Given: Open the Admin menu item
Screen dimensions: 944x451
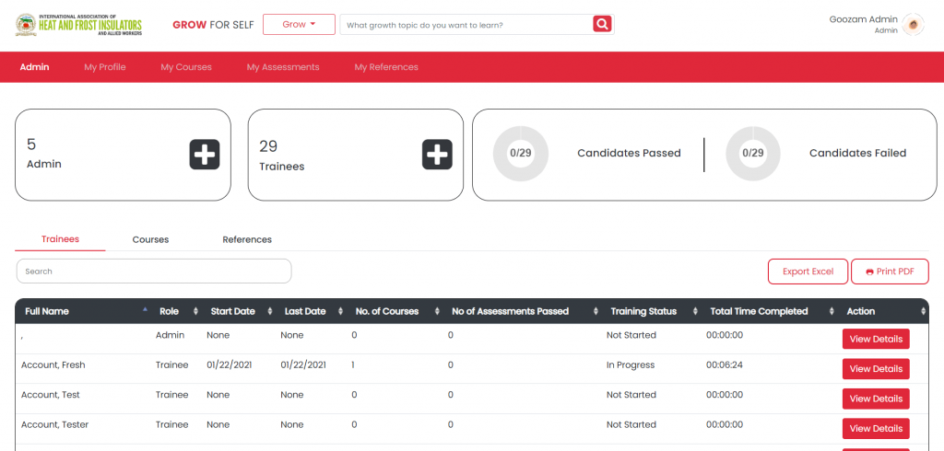Looking at the screenshot, I should 34,67.
